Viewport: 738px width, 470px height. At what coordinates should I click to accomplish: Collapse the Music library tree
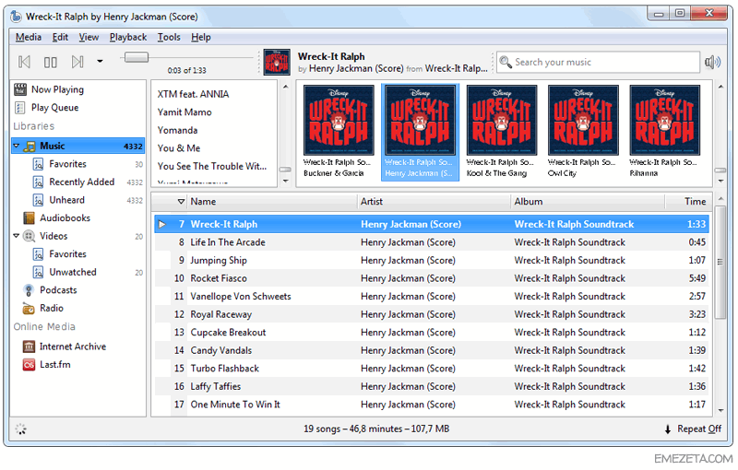point(17,146)
